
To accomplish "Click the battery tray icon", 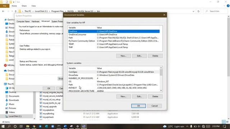I will point(195,126).
